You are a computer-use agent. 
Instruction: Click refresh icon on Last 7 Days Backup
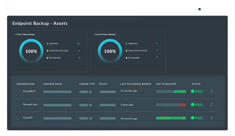pyautogui.click(x=16, y=34)
